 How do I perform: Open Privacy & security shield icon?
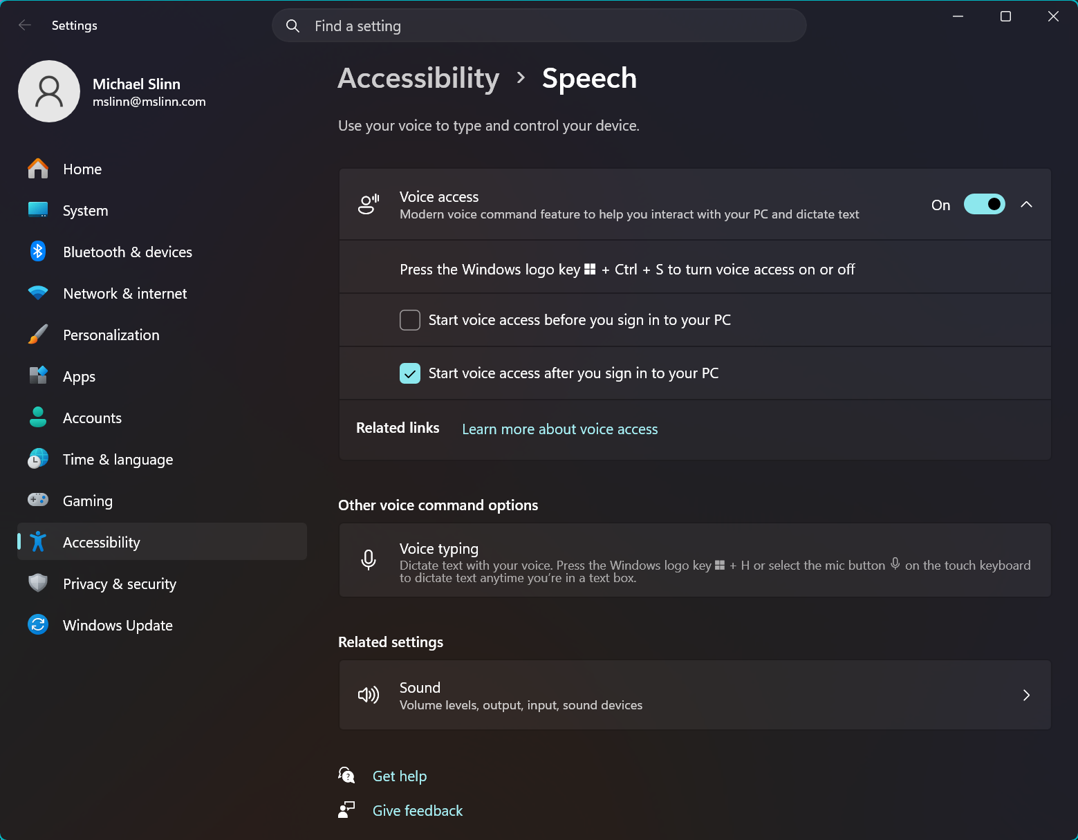(38, 584)
